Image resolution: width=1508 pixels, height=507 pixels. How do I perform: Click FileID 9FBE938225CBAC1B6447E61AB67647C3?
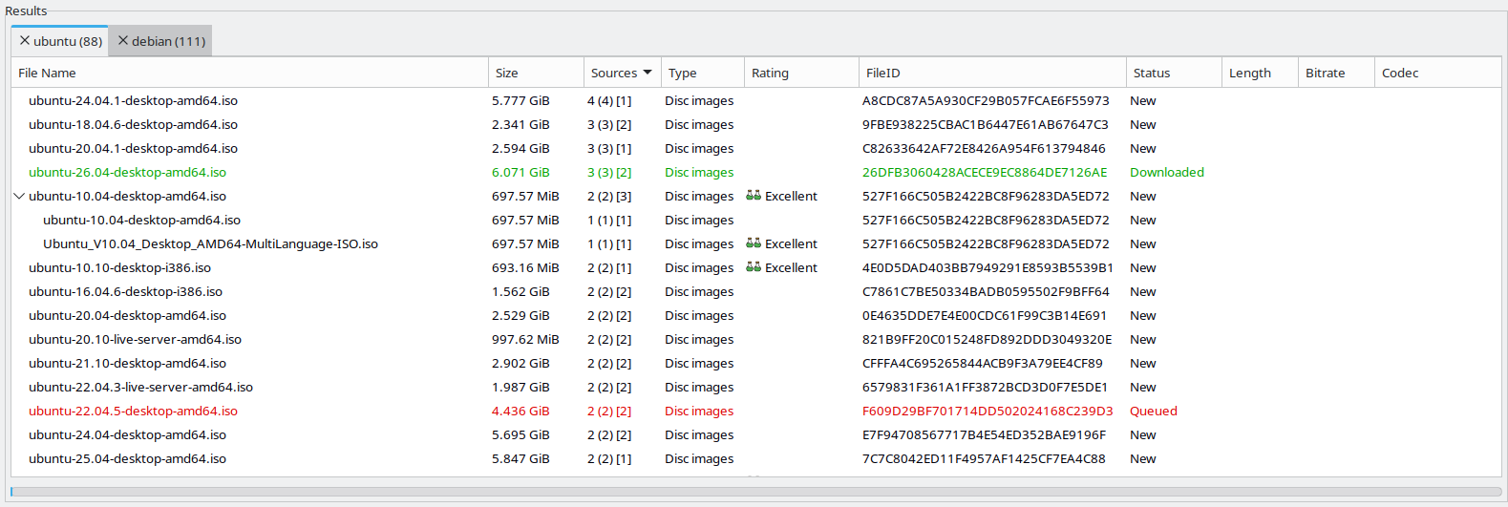[986, 124]
